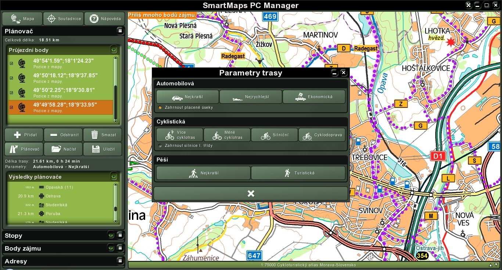Expand the Body zájmu panel
This screenshot has width=502, height=270.
[119, 248]
